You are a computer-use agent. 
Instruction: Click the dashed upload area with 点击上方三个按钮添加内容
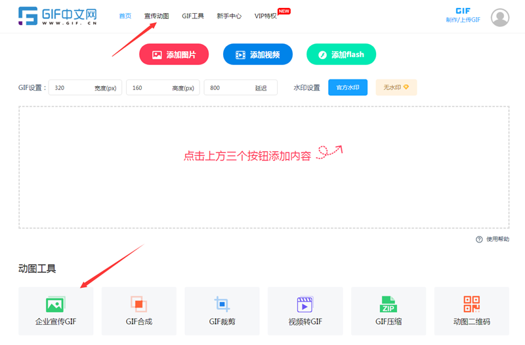[264, 168]
